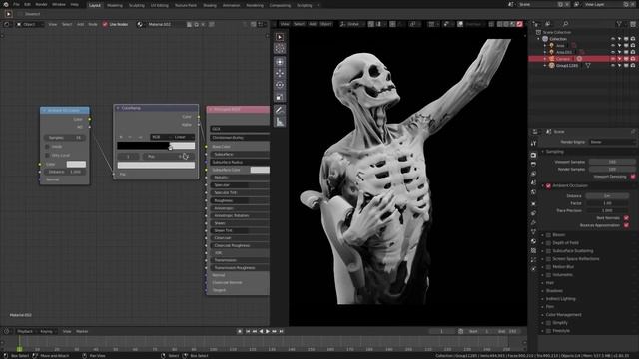
Task: Toggle the Use Nodes checkbox
Action: click(x=105, y=24)
